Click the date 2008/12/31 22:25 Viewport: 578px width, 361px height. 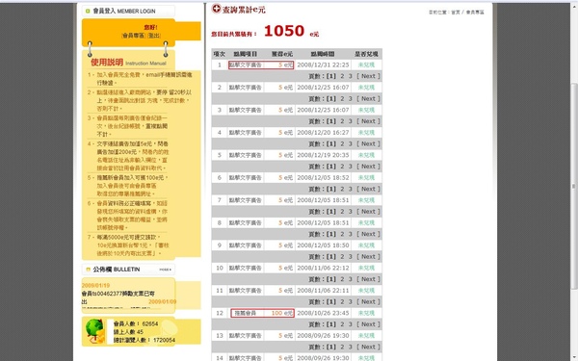click(x=323, y=64)
